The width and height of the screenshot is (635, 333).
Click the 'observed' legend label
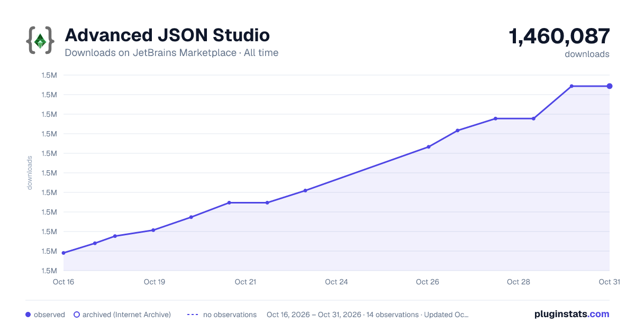tap(49, 314)
